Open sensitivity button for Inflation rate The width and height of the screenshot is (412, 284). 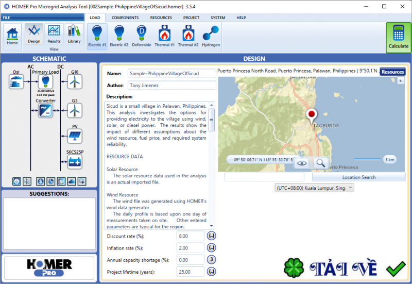pos(212,248)
